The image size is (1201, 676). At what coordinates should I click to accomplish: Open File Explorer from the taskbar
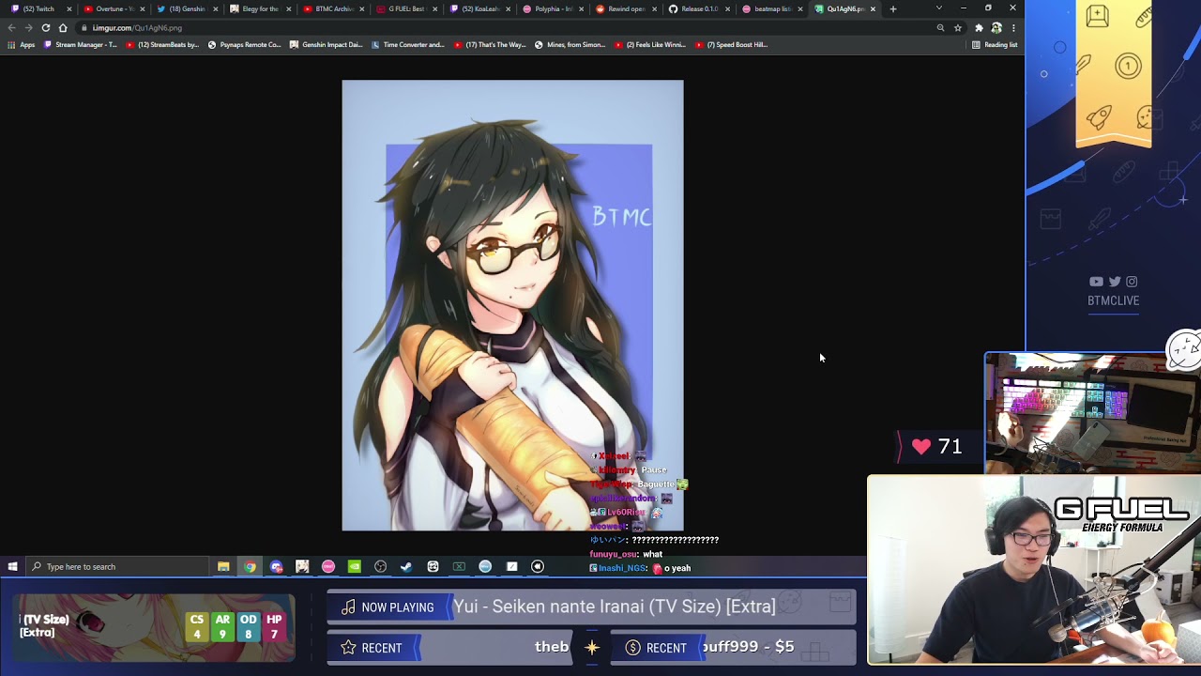point(223,567)
